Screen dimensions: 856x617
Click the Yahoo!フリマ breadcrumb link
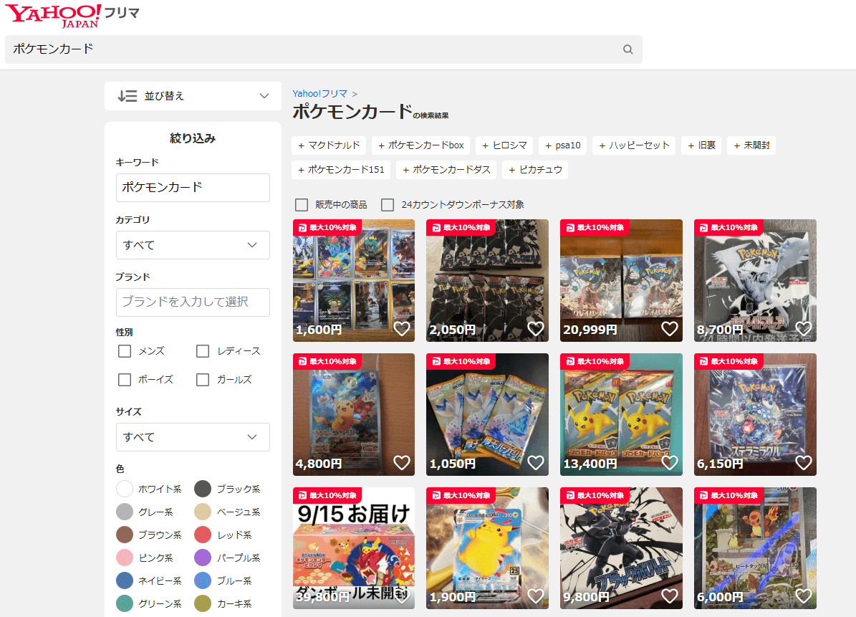(319, 94)
